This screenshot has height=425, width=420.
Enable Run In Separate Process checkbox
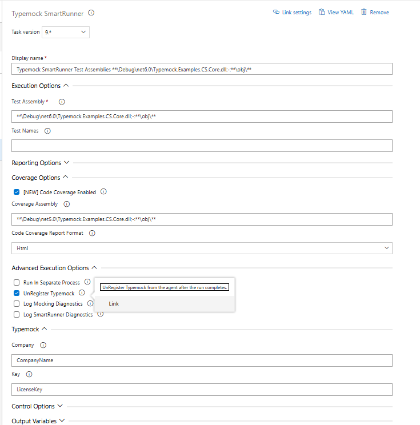(x=17, y=283)
